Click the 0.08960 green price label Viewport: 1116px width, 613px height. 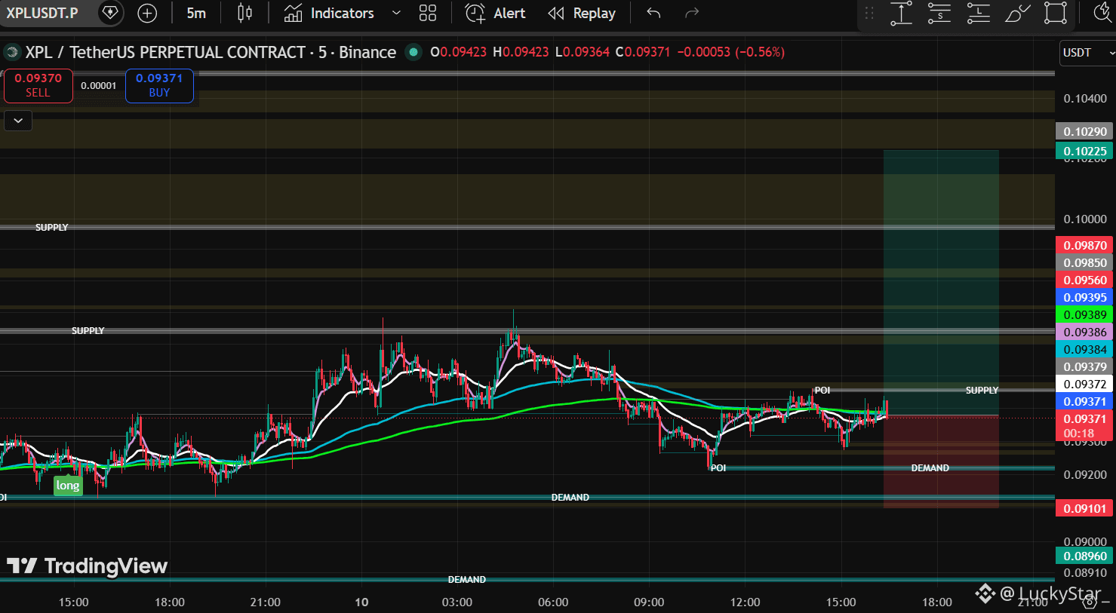pyautogui.click(x=1085, y=556)
